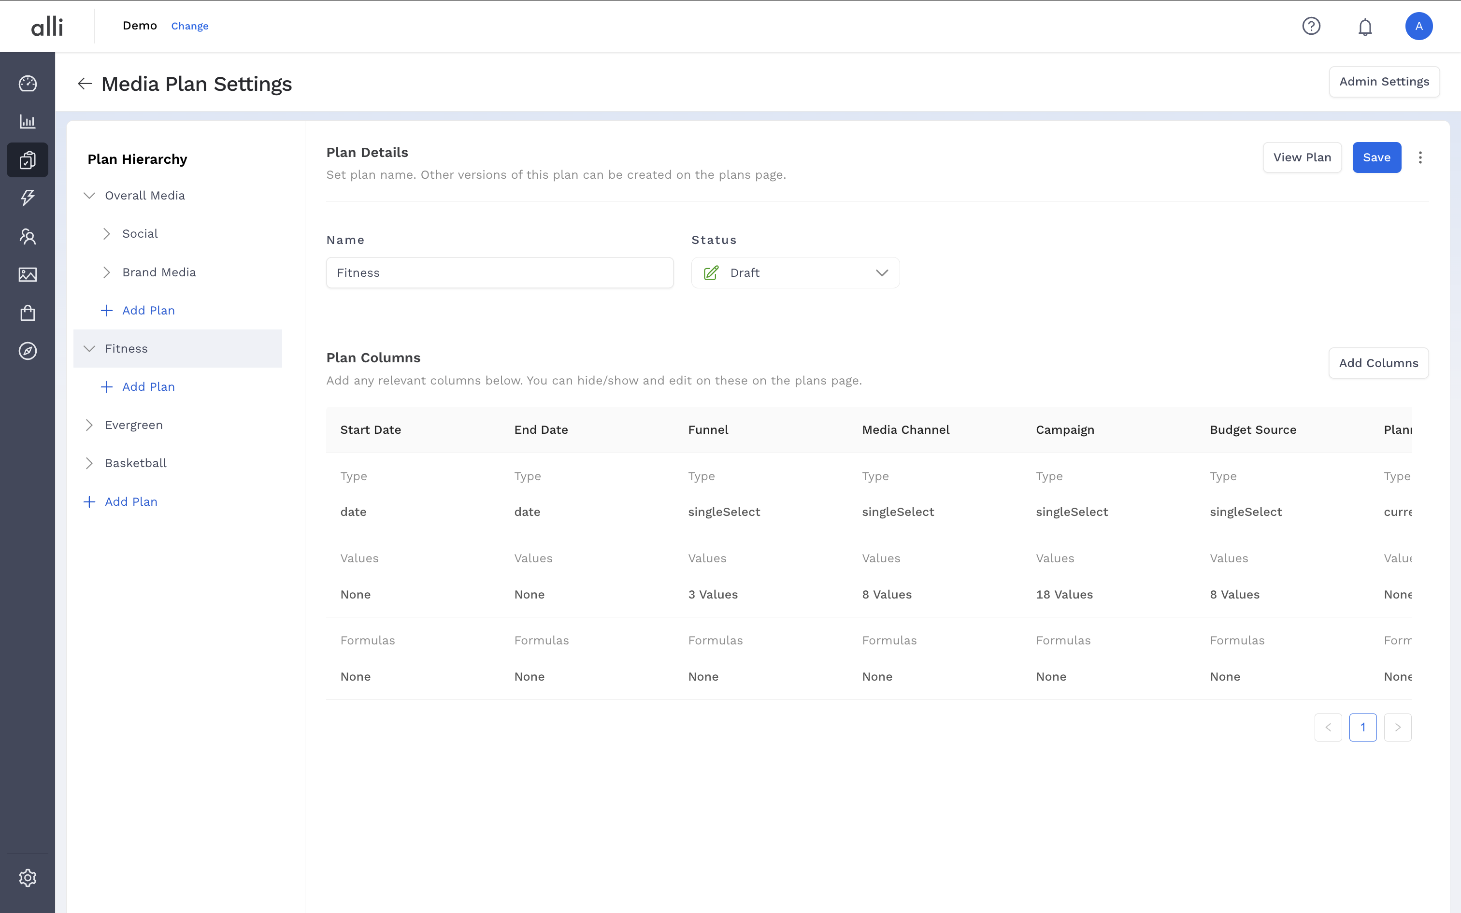This screenshot has width=1461, height=913.
Task: Expand the Social plan node
Action: [x=107, y=234]
